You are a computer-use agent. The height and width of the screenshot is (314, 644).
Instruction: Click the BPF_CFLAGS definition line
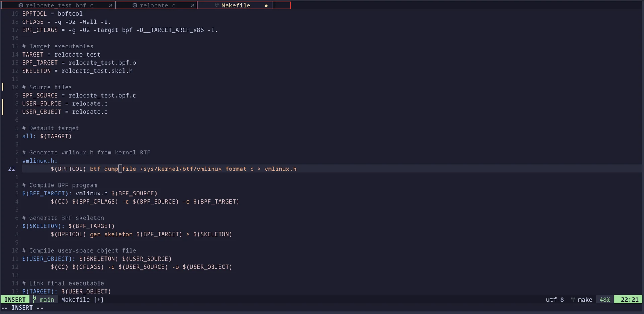(x=120, y=30)
